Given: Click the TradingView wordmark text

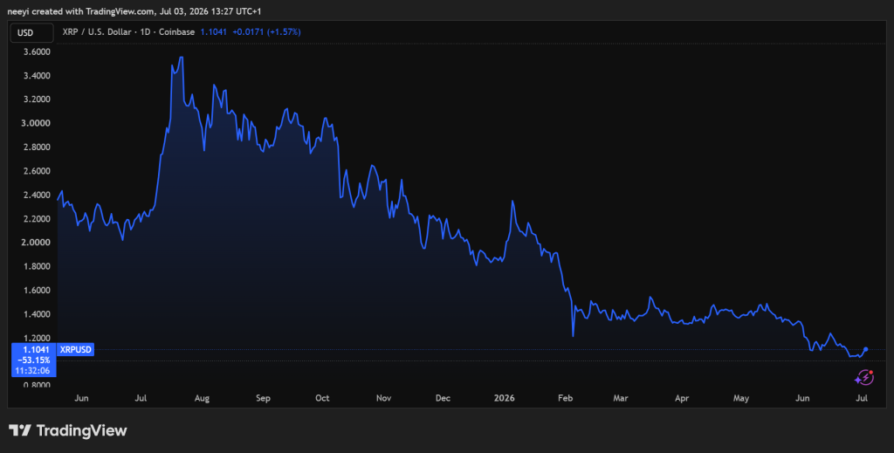Looking at the screenshot, I should [81, 430].
